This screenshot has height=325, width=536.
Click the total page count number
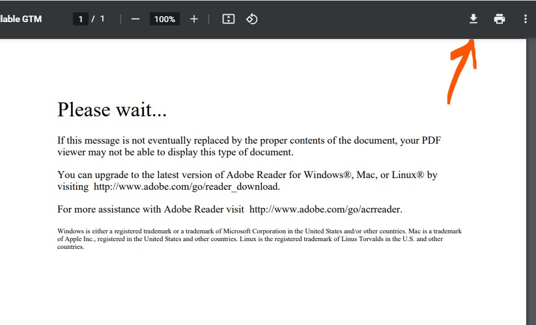pyautogui.click(x=102, y=19)
